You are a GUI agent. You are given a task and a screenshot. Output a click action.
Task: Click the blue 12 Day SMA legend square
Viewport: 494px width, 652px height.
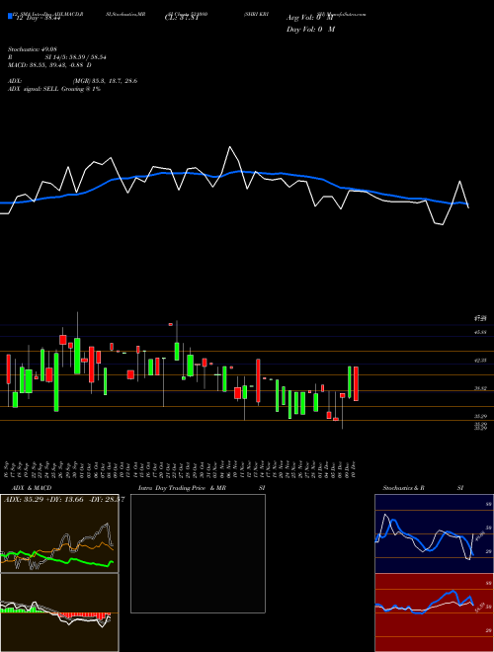pyautogui.click(x=10, y=17)
